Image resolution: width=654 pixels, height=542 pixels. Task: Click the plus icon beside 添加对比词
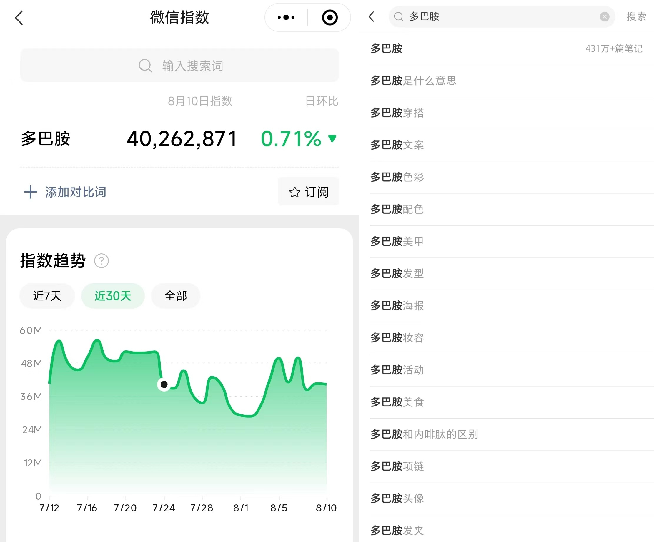click(x=30, y=192)
